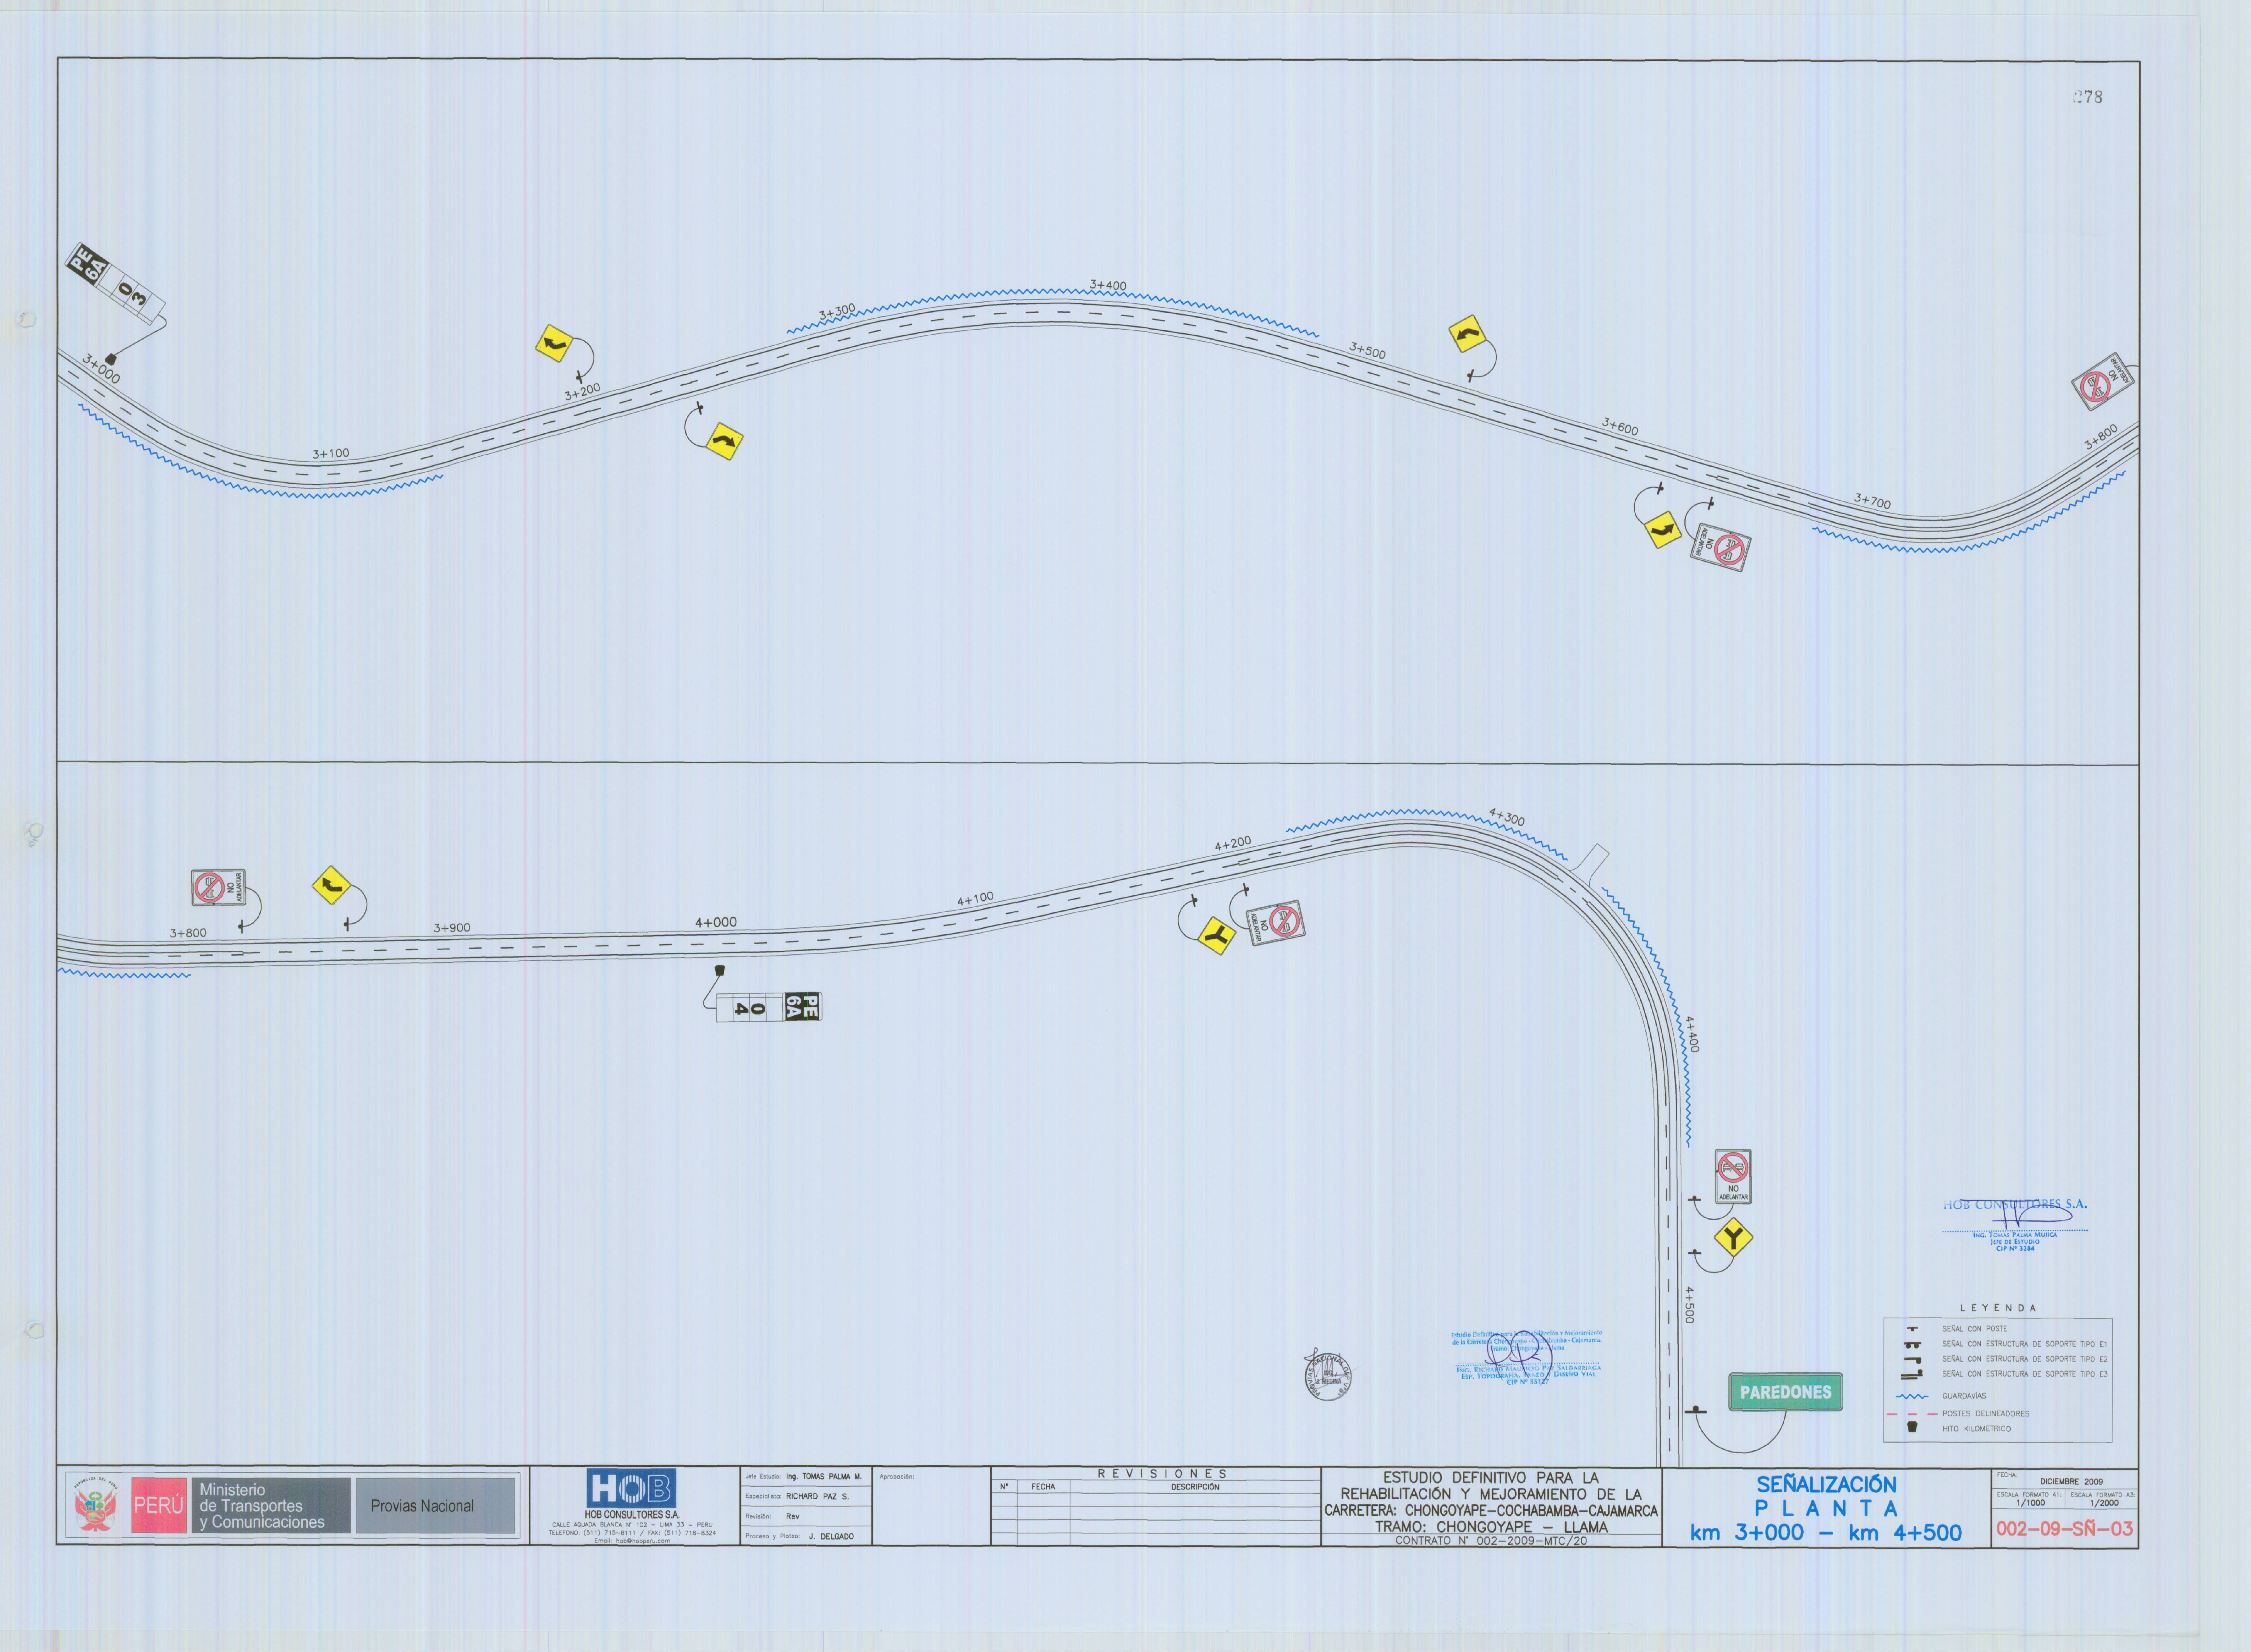This screenshot has height=1652, width=2251.
Task: Click the Provias Nacional label
Action: click(x=422, y=1506)
